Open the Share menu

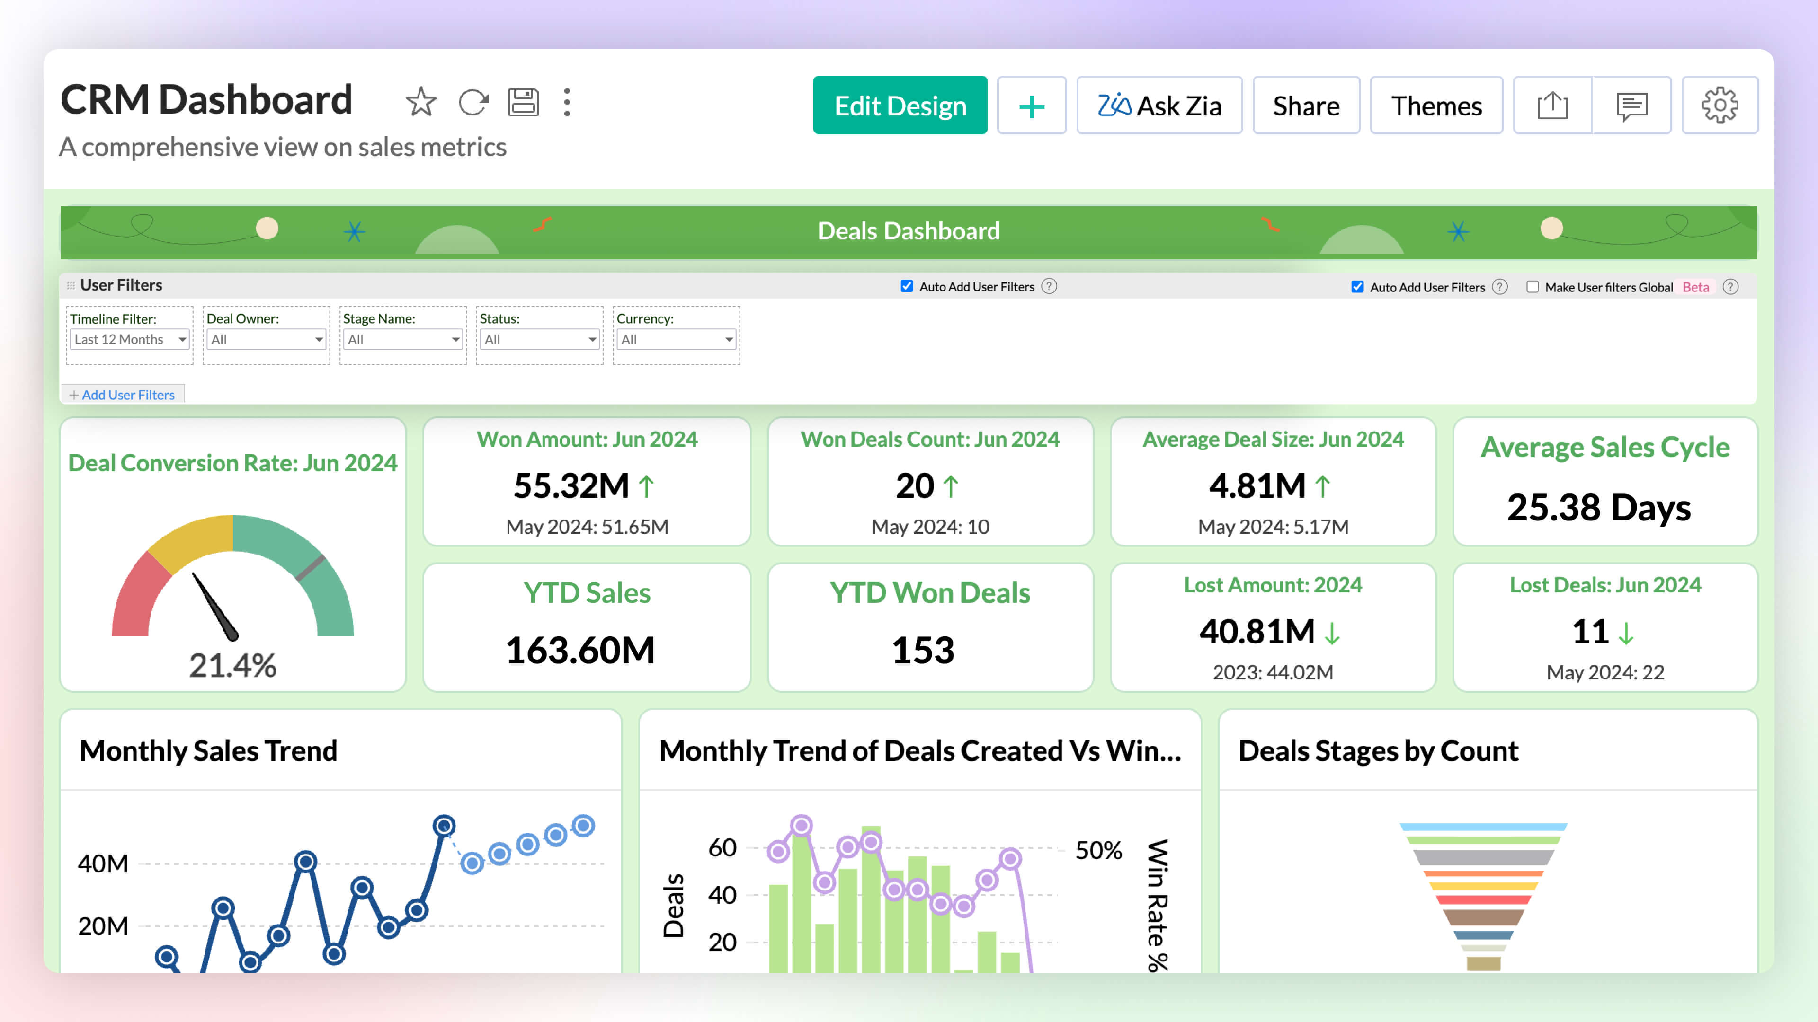(1306, 106)
